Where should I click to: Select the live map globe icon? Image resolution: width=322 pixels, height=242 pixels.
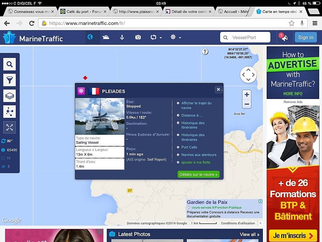tap(90, 37)
